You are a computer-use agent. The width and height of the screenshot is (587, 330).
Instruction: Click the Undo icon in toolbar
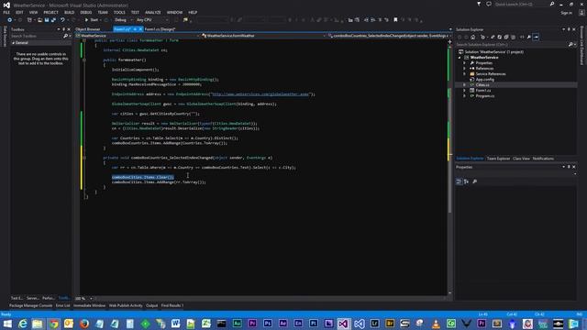click(62, 20)
